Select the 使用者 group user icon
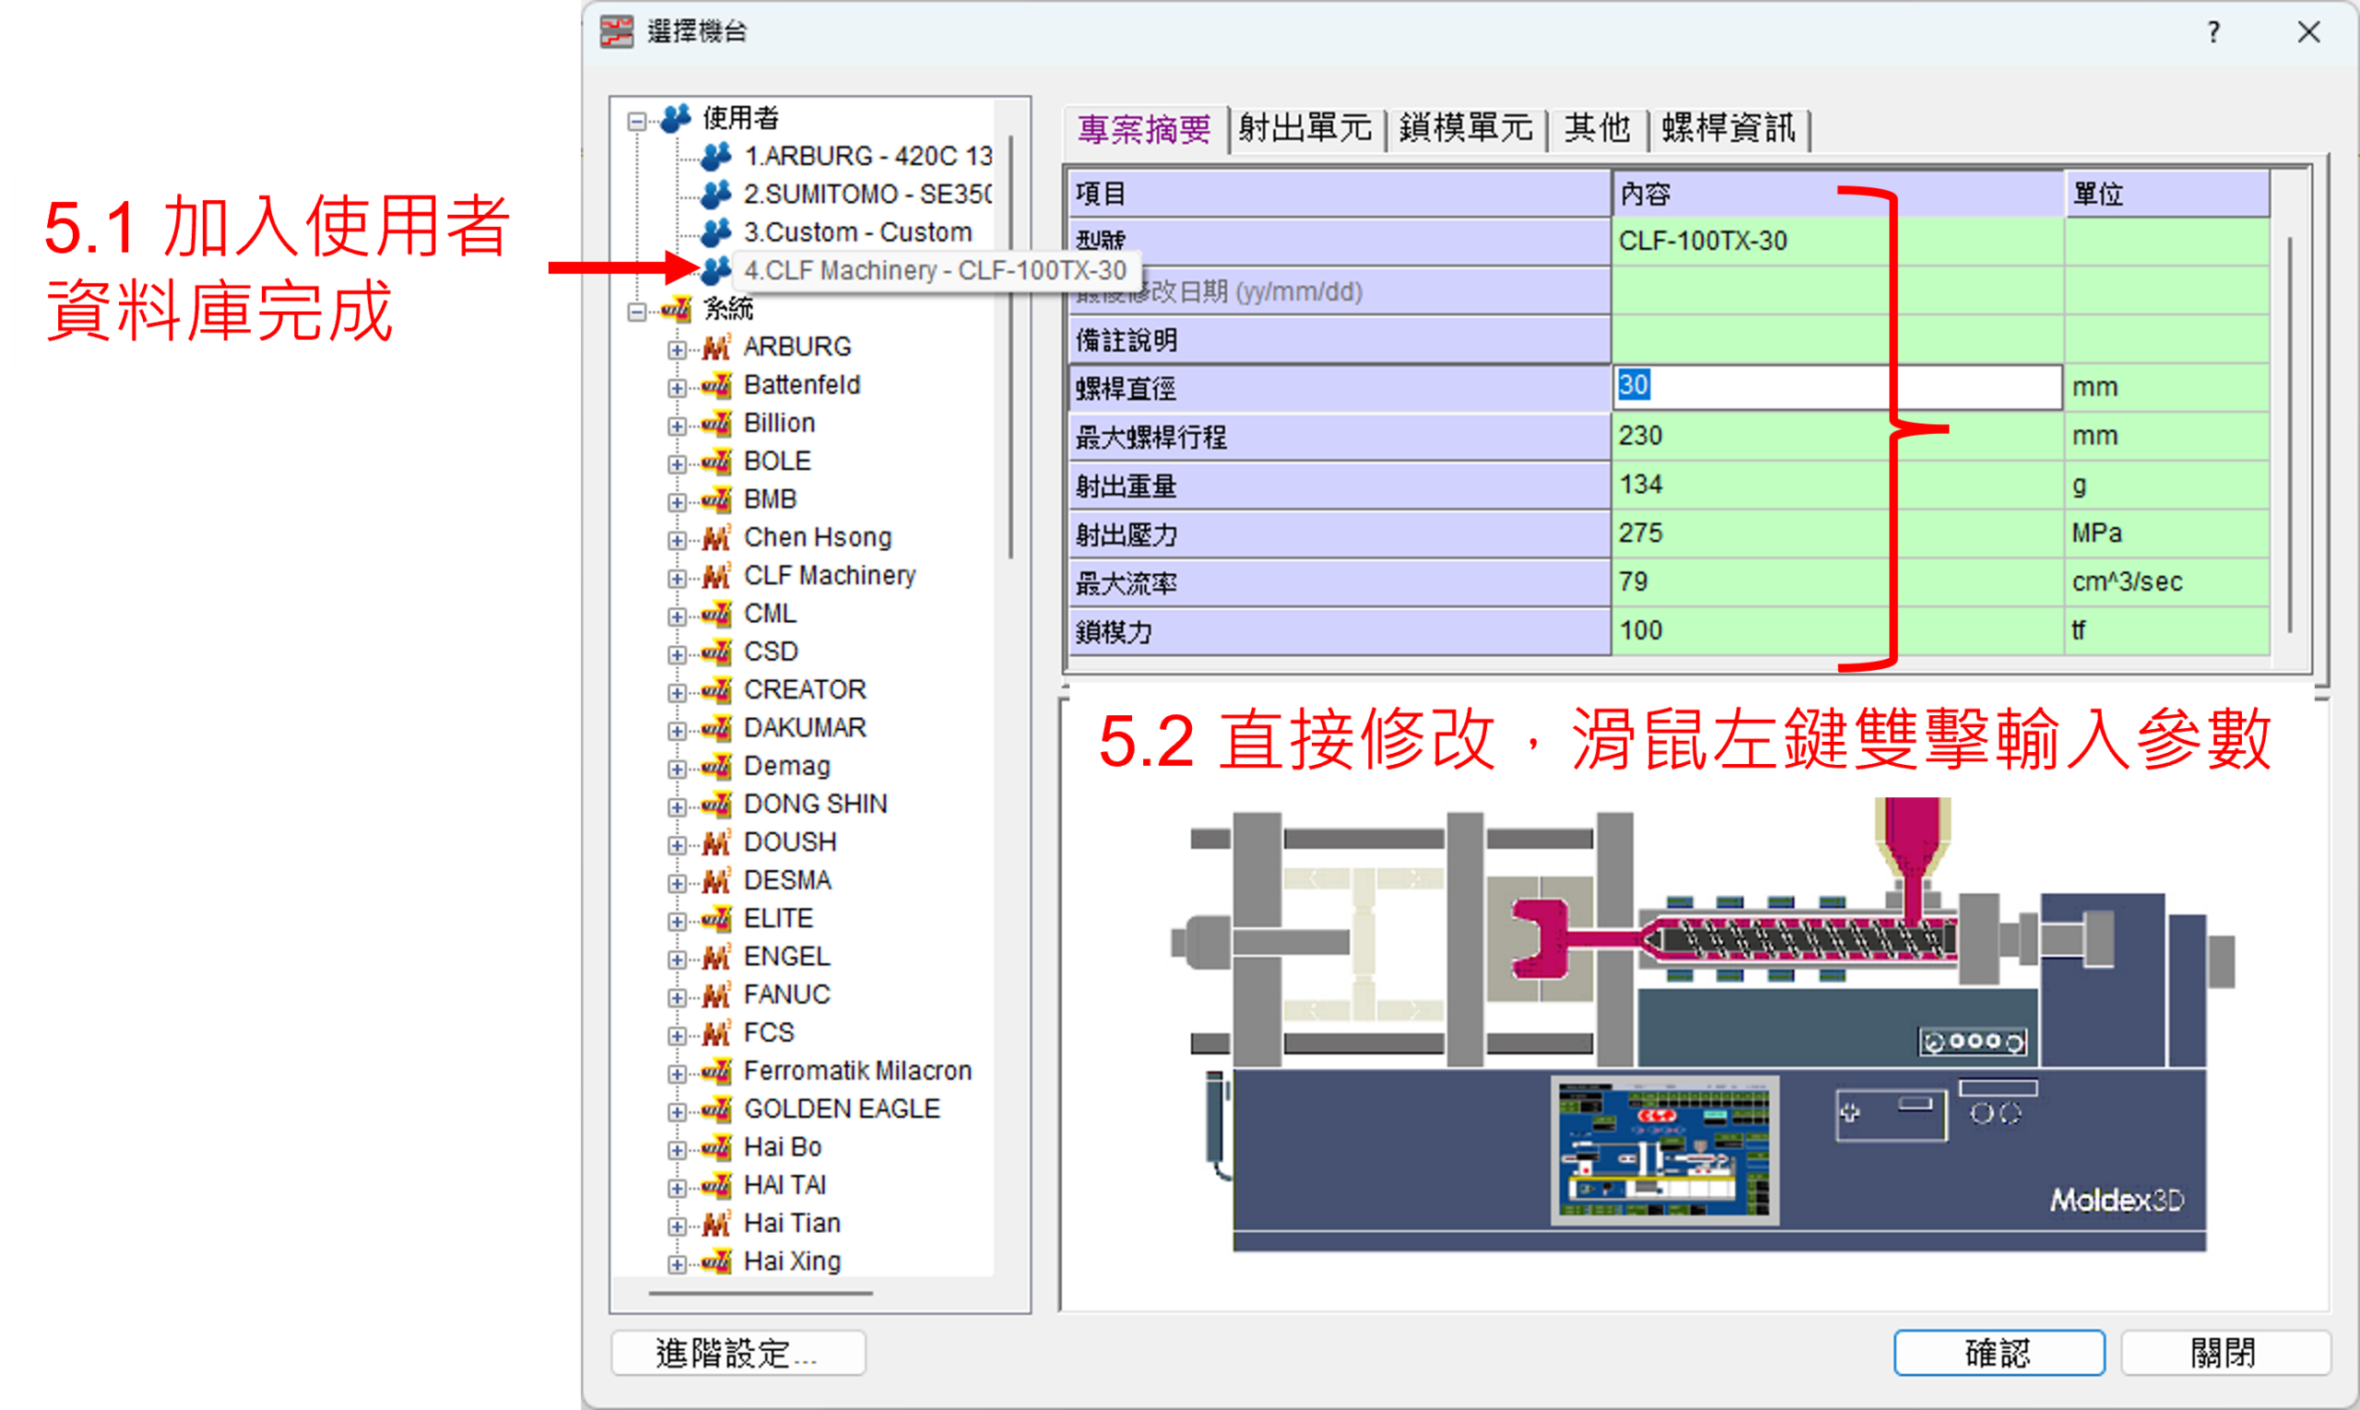 pos(677,118)
